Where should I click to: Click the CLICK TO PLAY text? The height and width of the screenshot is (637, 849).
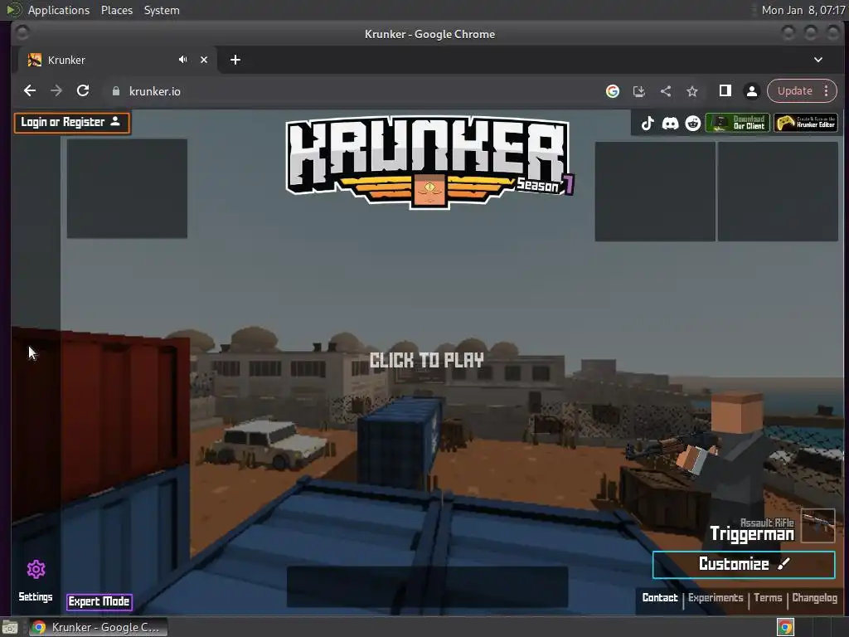(427, 360)
